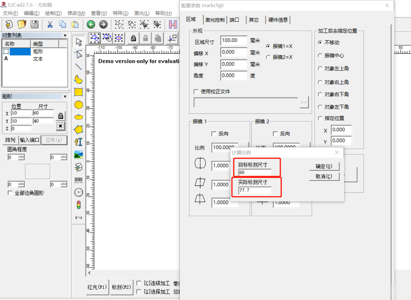Click the anchor point grid icon
Screen dimensions: 411x300
(x=61, y=126)
